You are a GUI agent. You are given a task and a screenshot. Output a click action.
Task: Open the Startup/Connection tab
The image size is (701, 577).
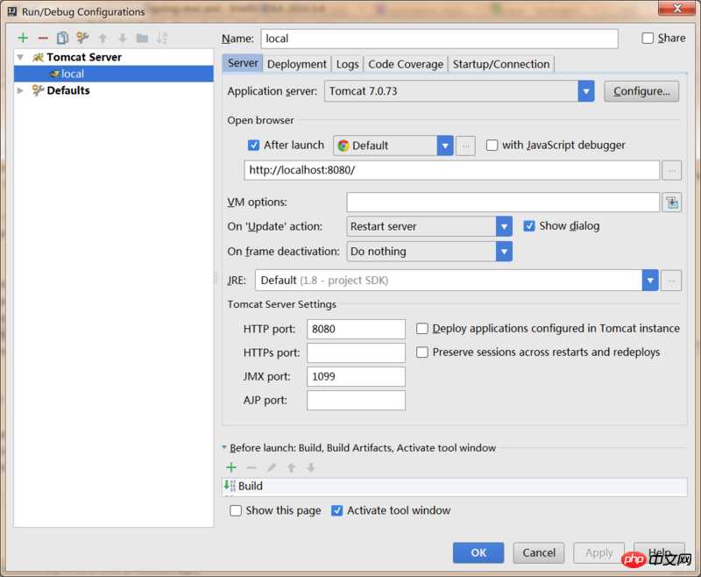coord(501,64)
